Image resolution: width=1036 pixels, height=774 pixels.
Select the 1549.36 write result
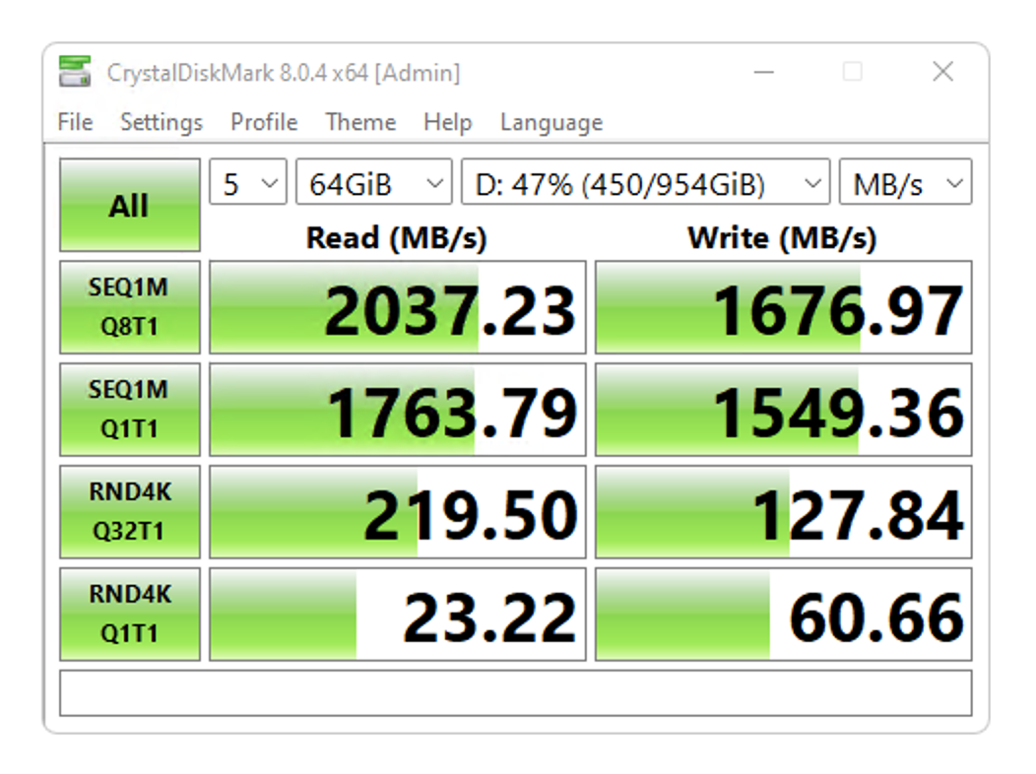pos(784,410)
